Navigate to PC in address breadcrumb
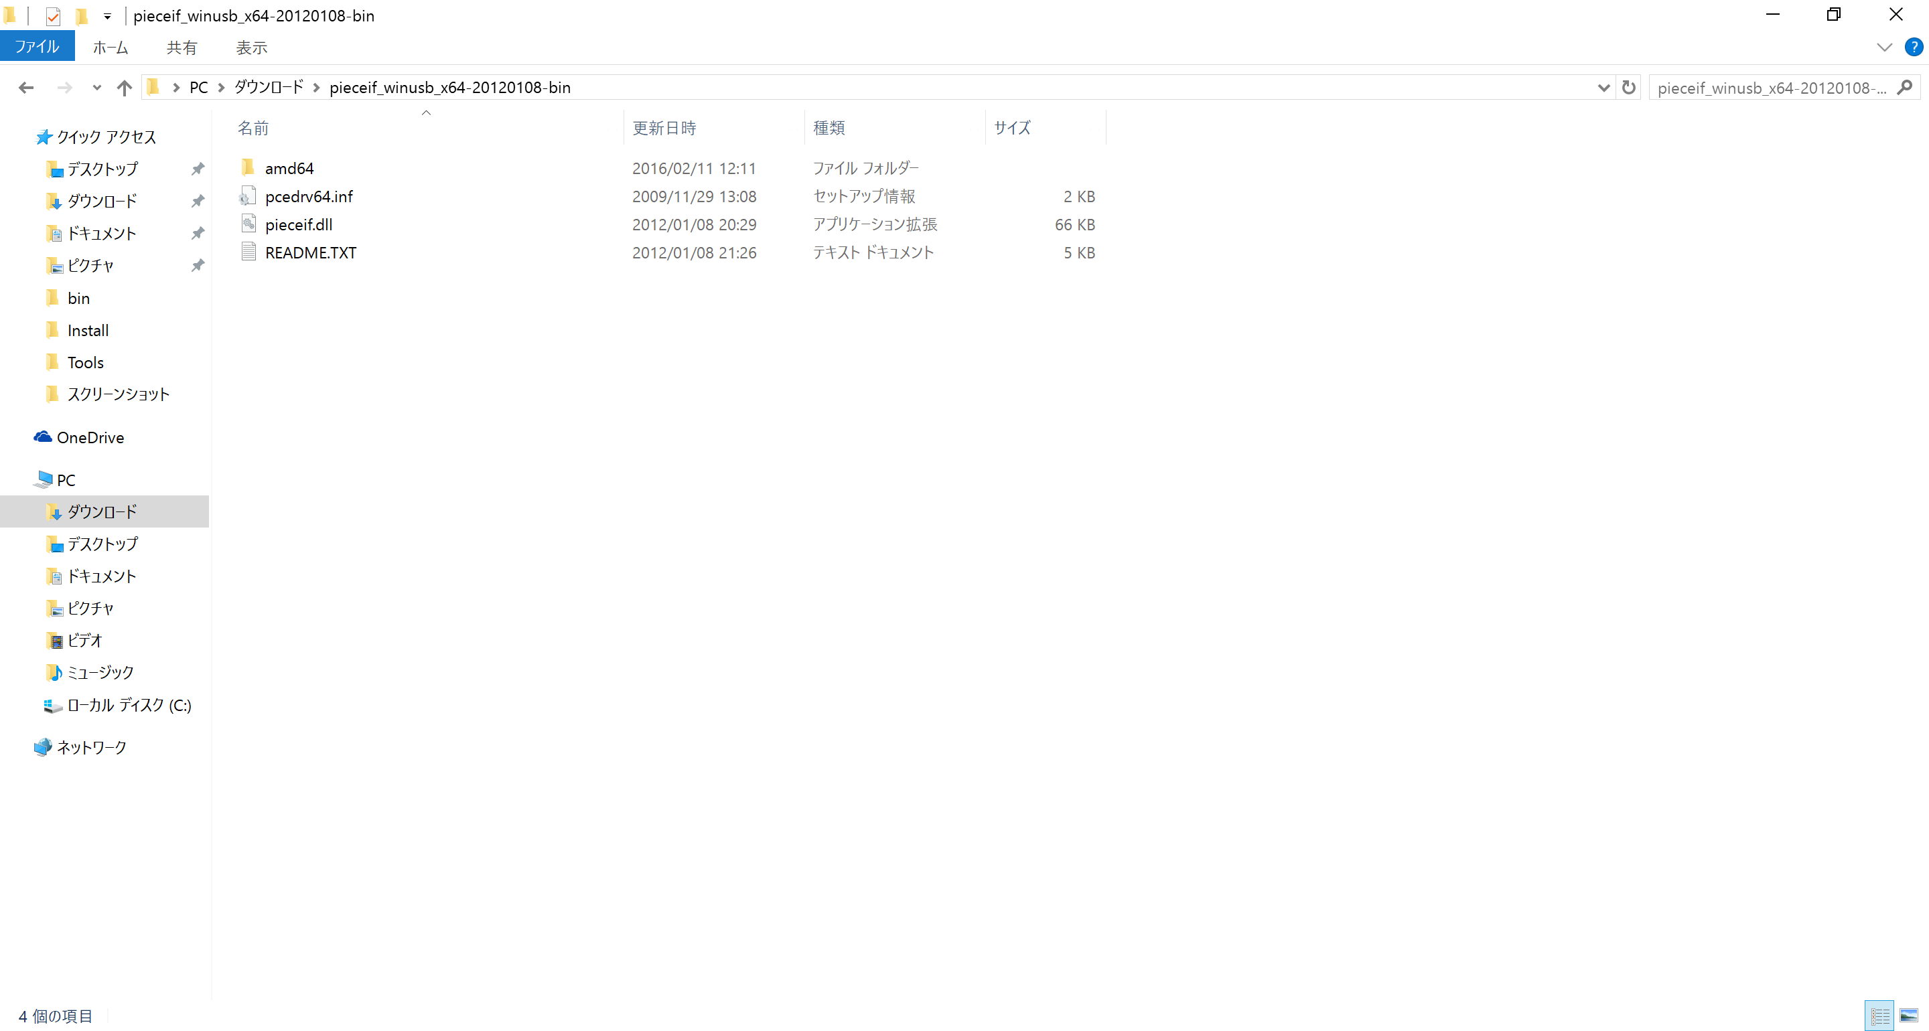1929x1031 pixels. click(198, 88)
